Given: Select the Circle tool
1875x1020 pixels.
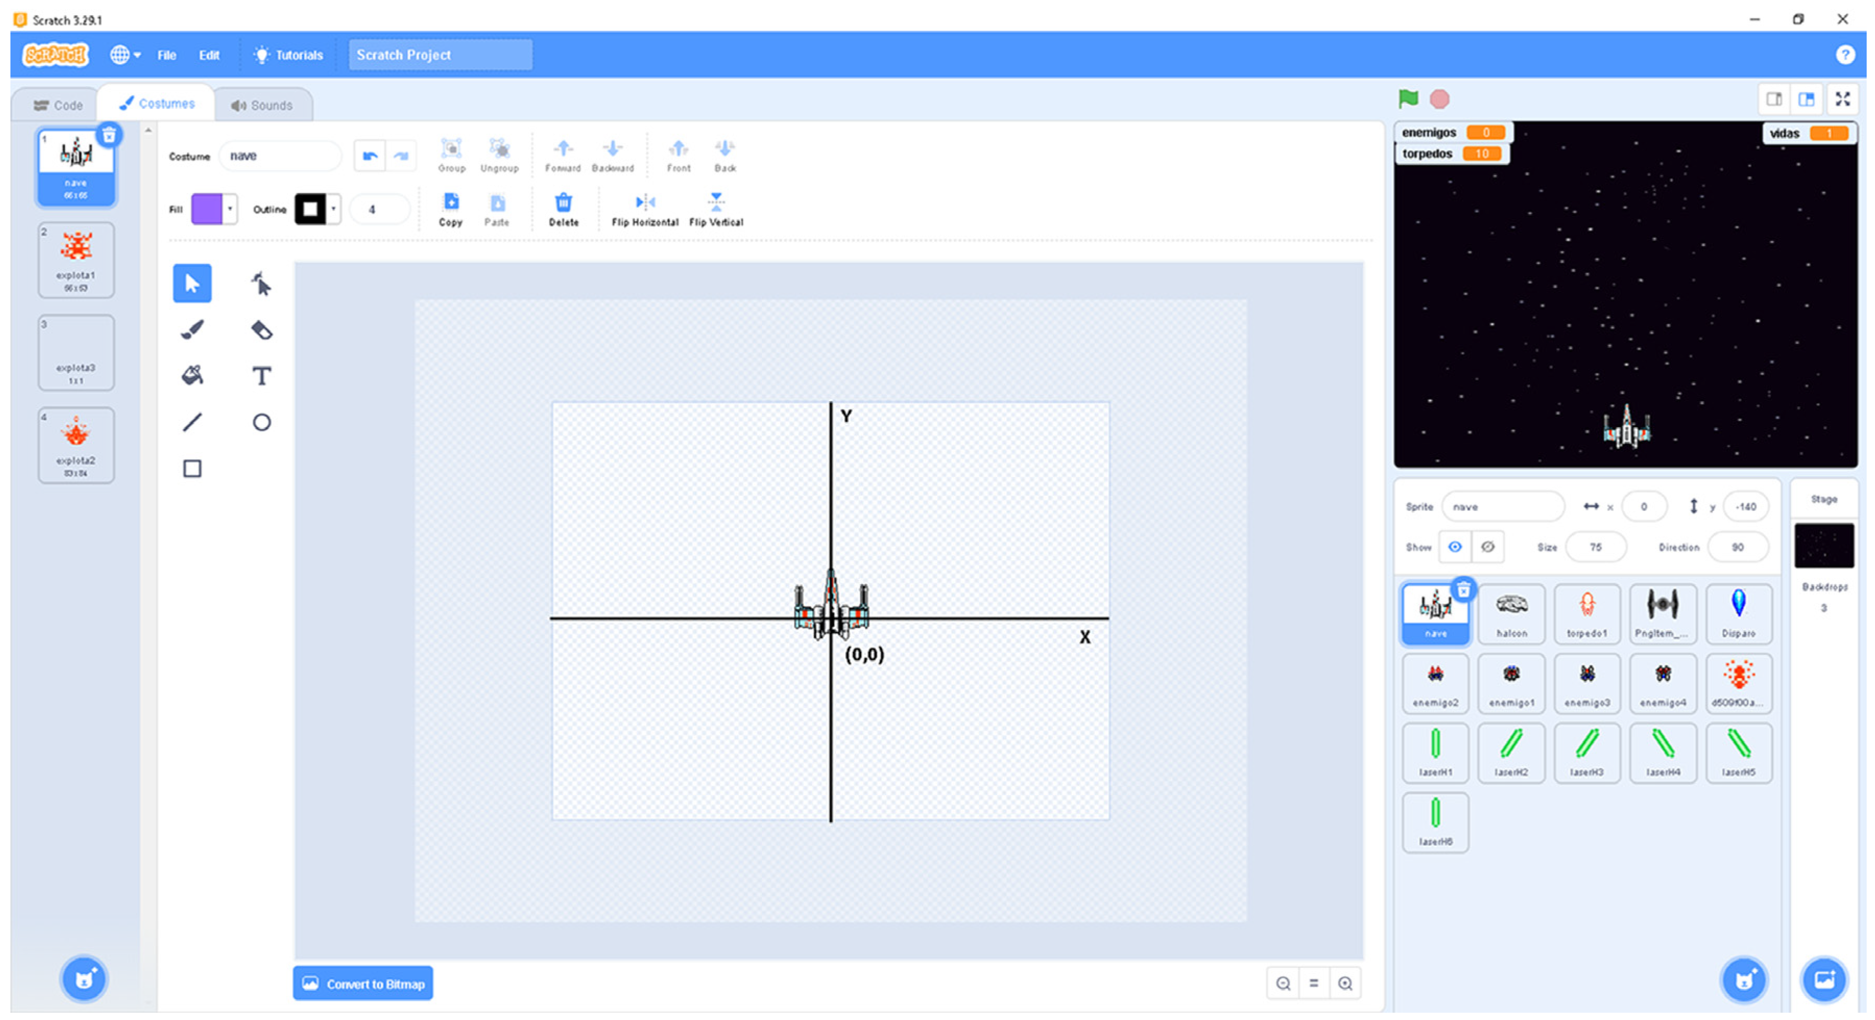Looking at the screenshot, I should [x=261, y=422].
